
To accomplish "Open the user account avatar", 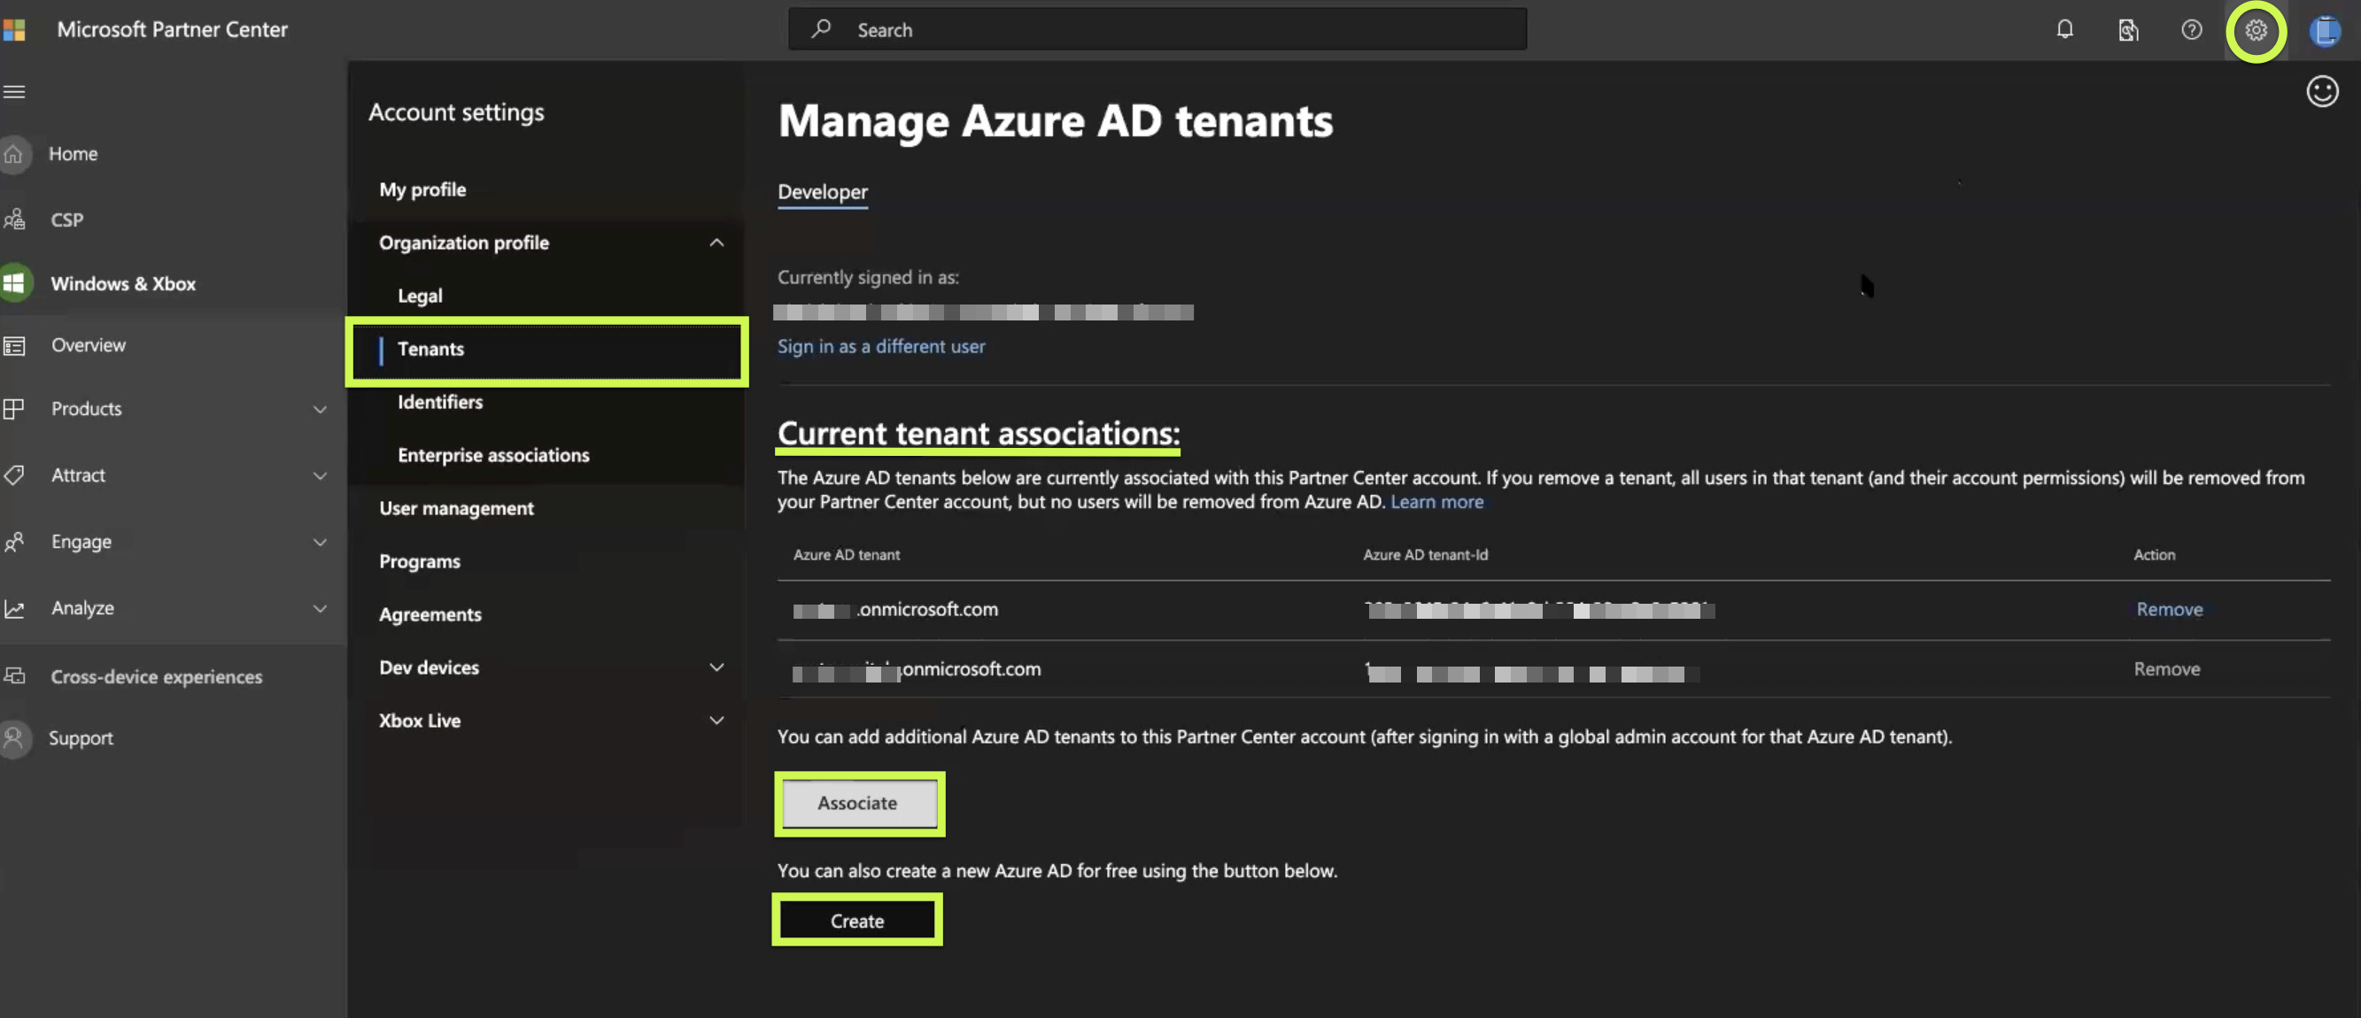I will pyautogui.click(x=2325, y=30).
